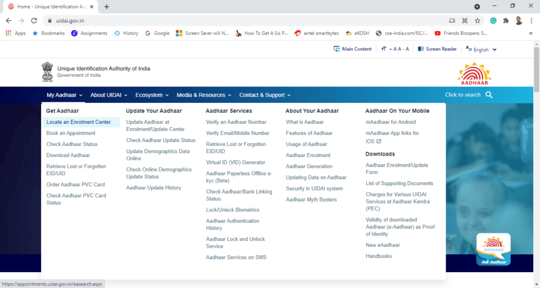Expand the About UIDAI menu
Image resolution: width=540 pixels, height=288 pixels.
point(109,95)
